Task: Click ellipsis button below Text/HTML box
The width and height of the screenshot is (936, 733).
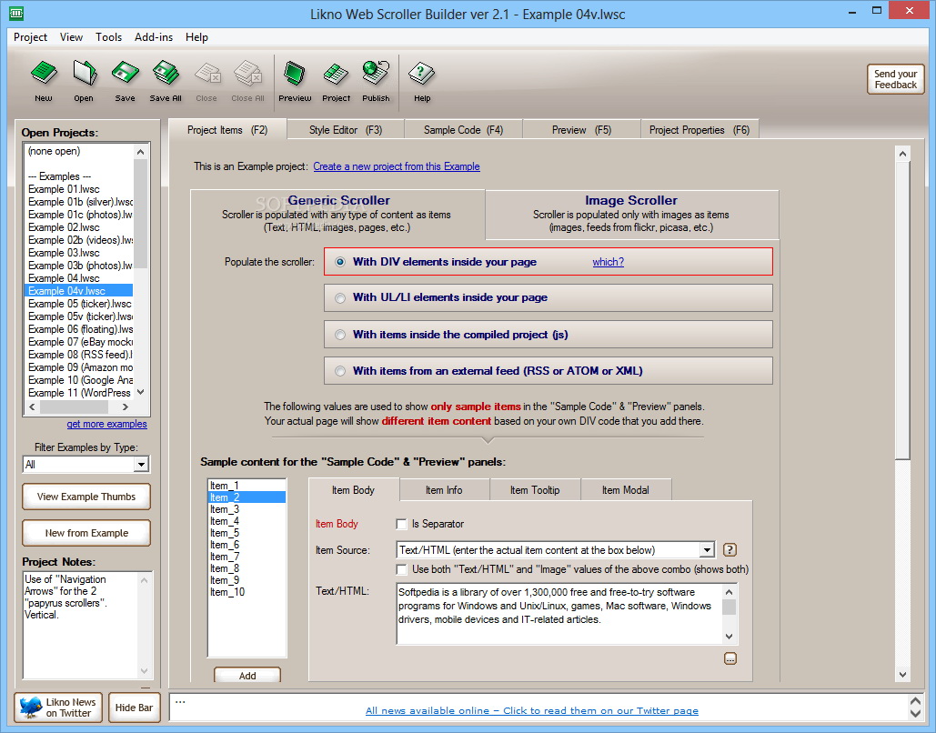Action: click(x=730, y=659)
